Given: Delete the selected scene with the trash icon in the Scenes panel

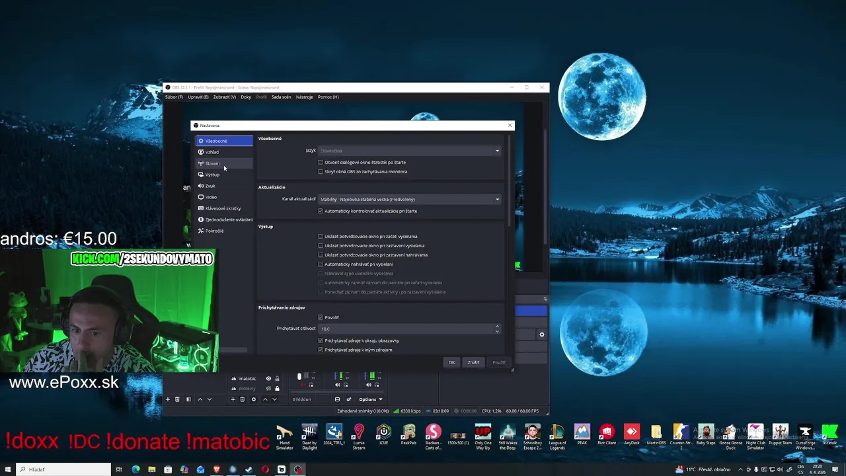Looking at the screenshot, I should click(x=177, y=399).
